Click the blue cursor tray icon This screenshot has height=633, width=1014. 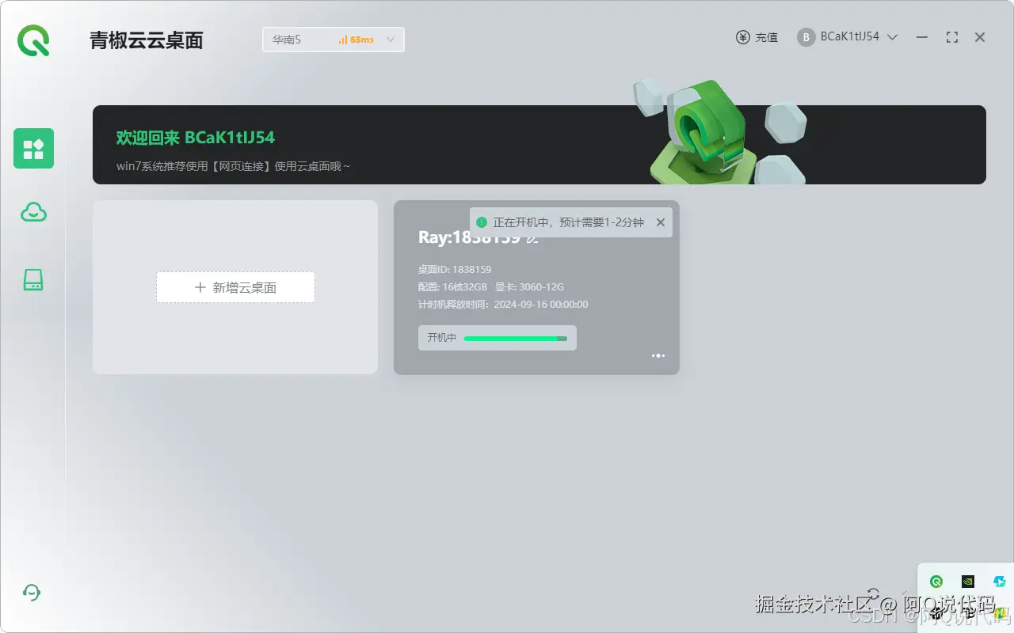(999, 582)
